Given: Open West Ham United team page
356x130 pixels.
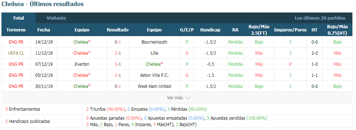Looking at the screenshot, I should coord(154,86).
